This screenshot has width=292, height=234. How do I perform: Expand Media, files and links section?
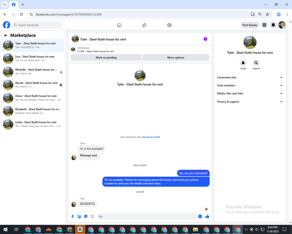point(250,94)
